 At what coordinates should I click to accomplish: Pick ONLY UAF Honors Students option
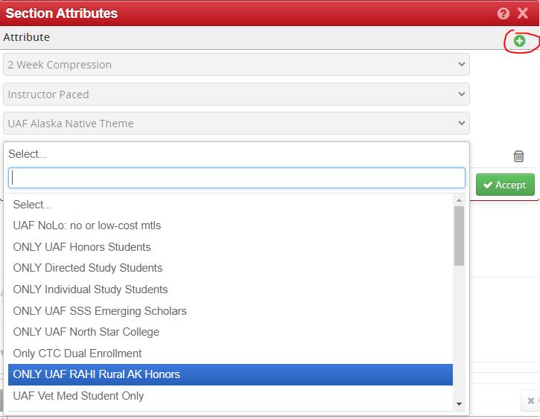click(82, 247)
